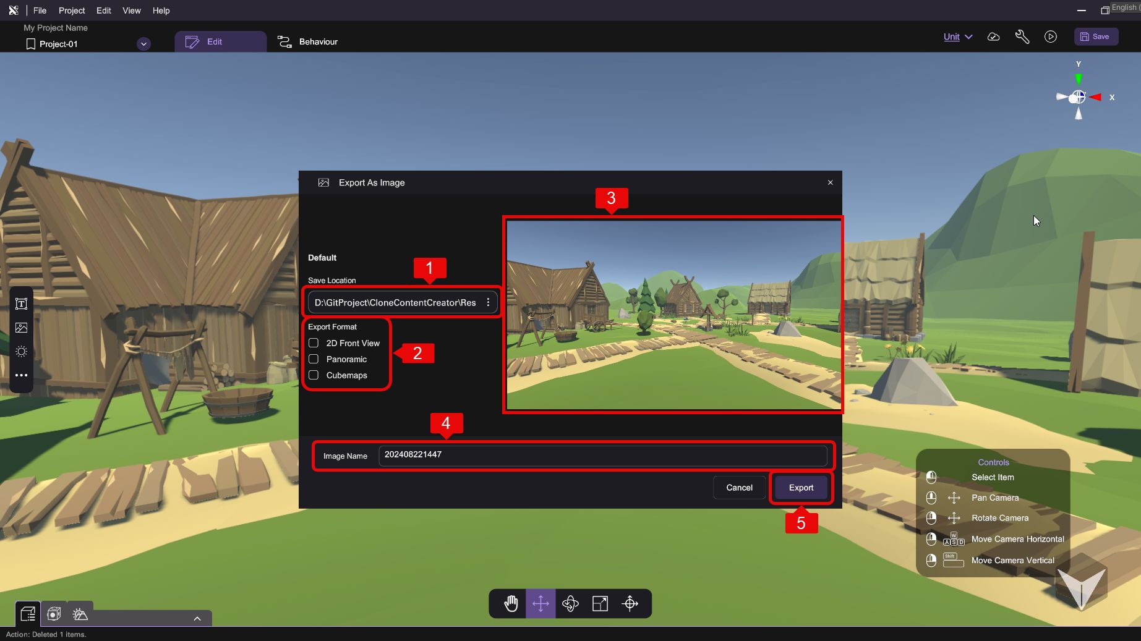Click the text tool in left sidebar

[21, 304]
